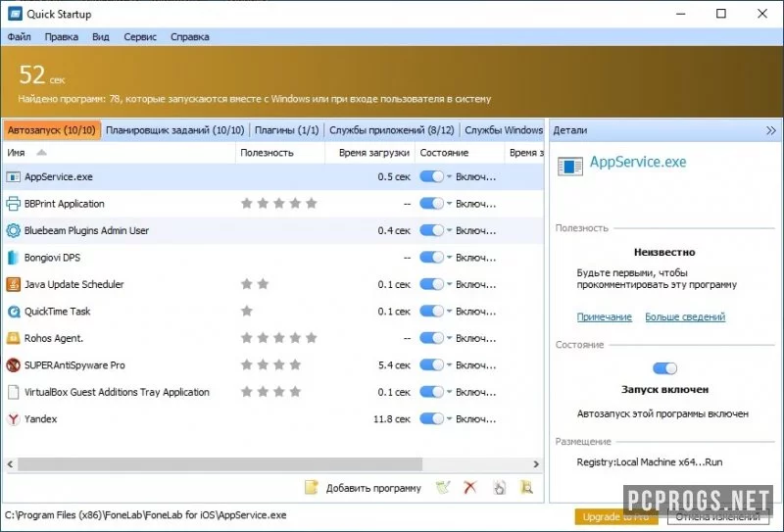Screen dimensions: 784x532
Task: Switch to Плагины (1/1) tab
Action: click(x=286, y=130)
